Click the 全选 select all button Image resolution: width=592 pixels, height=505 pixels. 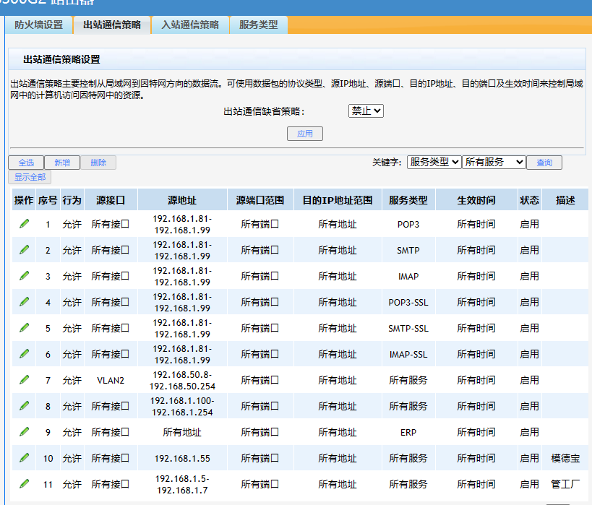[x=26, y=163]
